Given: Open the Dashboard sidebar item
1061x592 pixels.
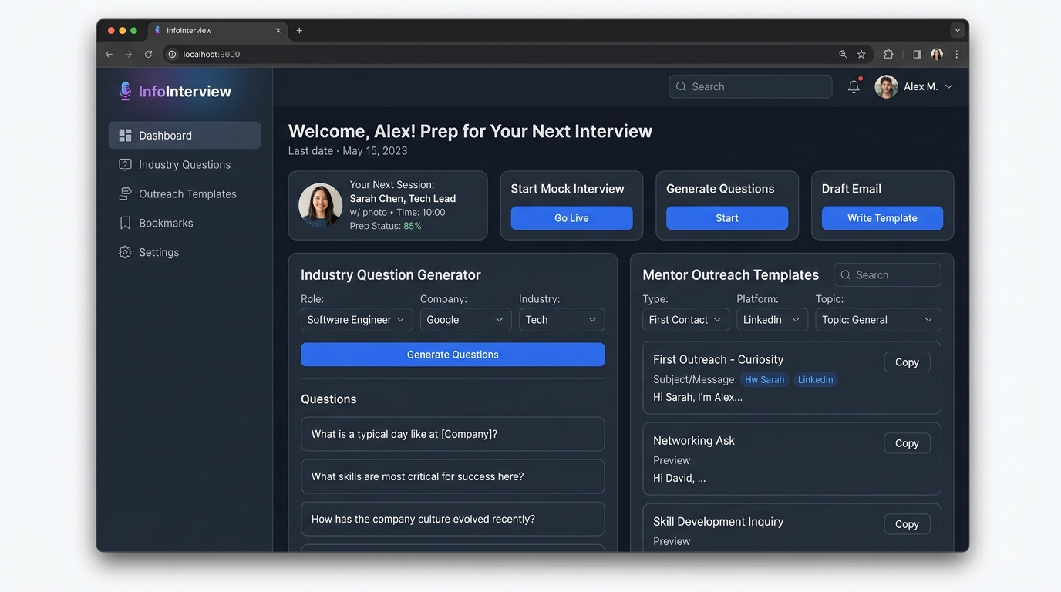Looking at the screenshot, I should coord(184,135).
